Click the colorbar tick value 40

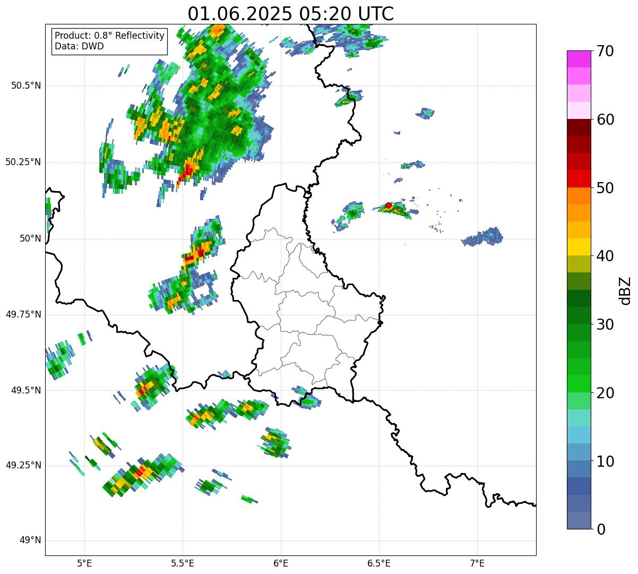point(605,256)
